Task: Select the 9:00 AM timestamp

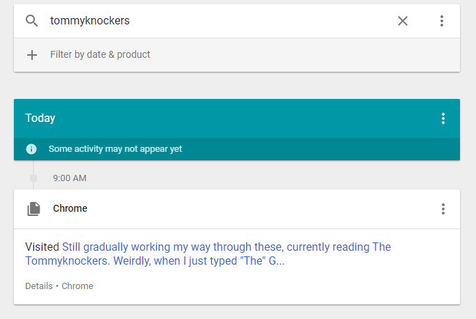Action: 70,178
